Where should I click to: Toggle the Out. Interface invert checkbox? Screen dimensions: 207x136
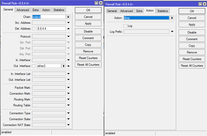tap(34, 66)
